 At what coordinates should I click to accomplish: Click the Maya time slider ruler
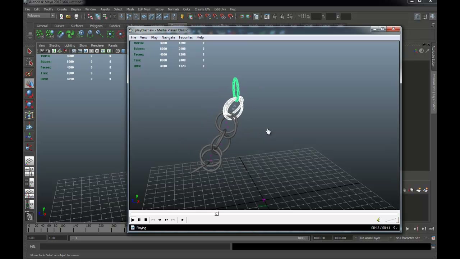pyautogui.click(x=77, y=228)
